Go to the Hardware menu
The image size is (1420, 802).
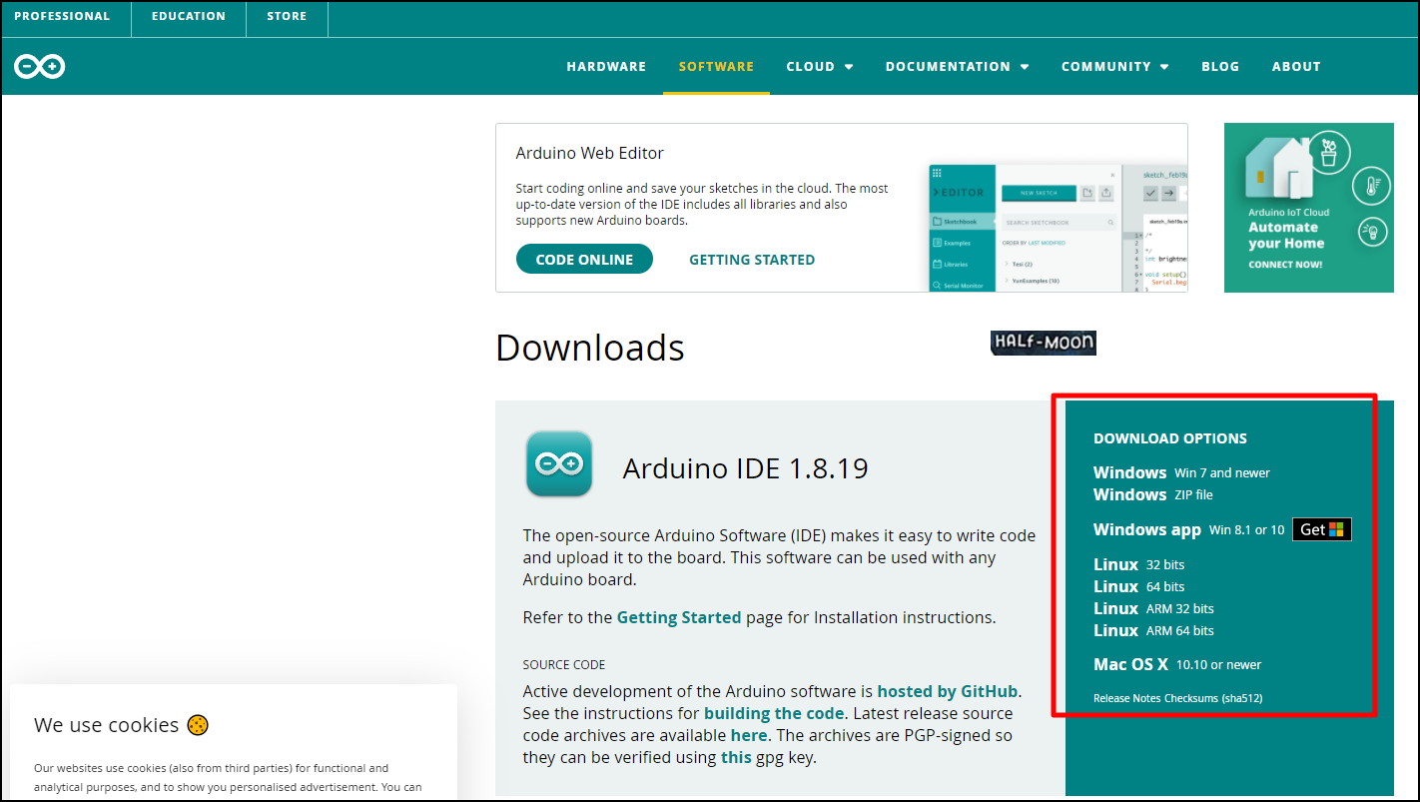606,67
